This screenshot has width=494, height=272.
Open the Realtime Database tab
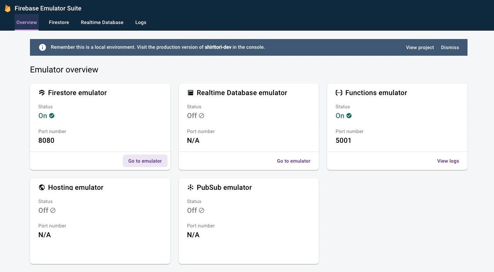tap(102, 22)
